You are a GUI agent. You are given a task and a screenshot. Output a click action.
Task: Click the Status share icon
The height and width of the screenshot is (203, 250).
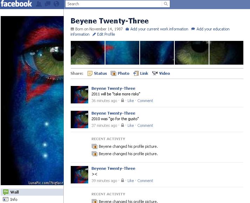click(x=90, y=73)
